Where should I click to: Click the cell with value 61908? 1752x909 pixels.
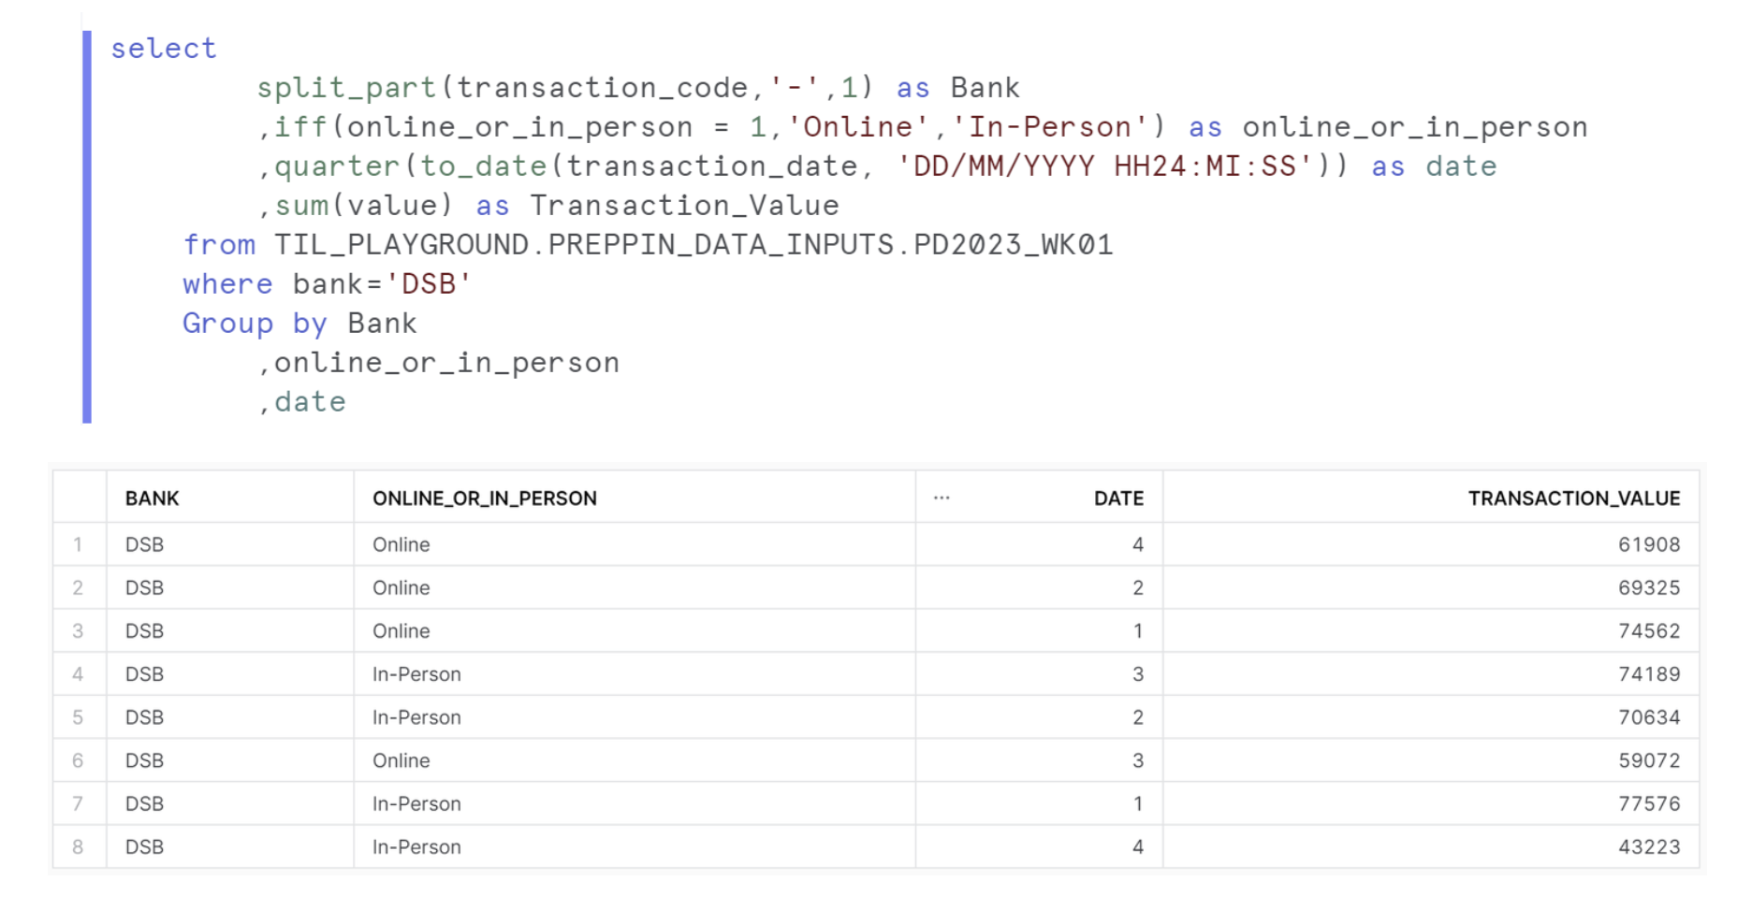tap(1649, 544)
